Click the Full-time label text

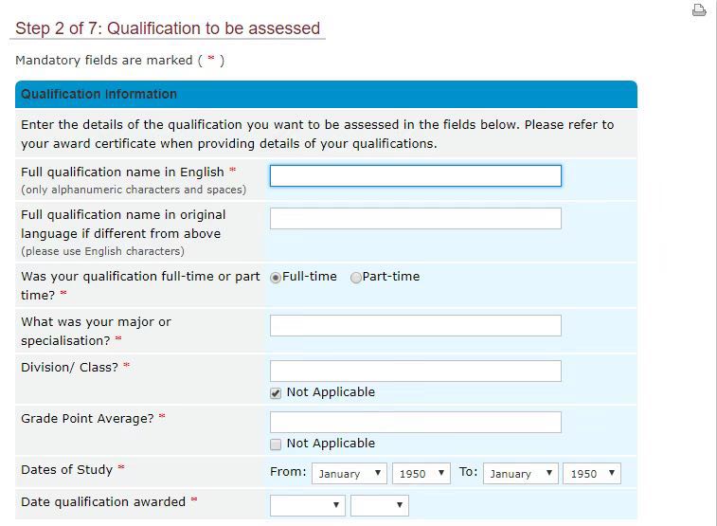(310, 277)
